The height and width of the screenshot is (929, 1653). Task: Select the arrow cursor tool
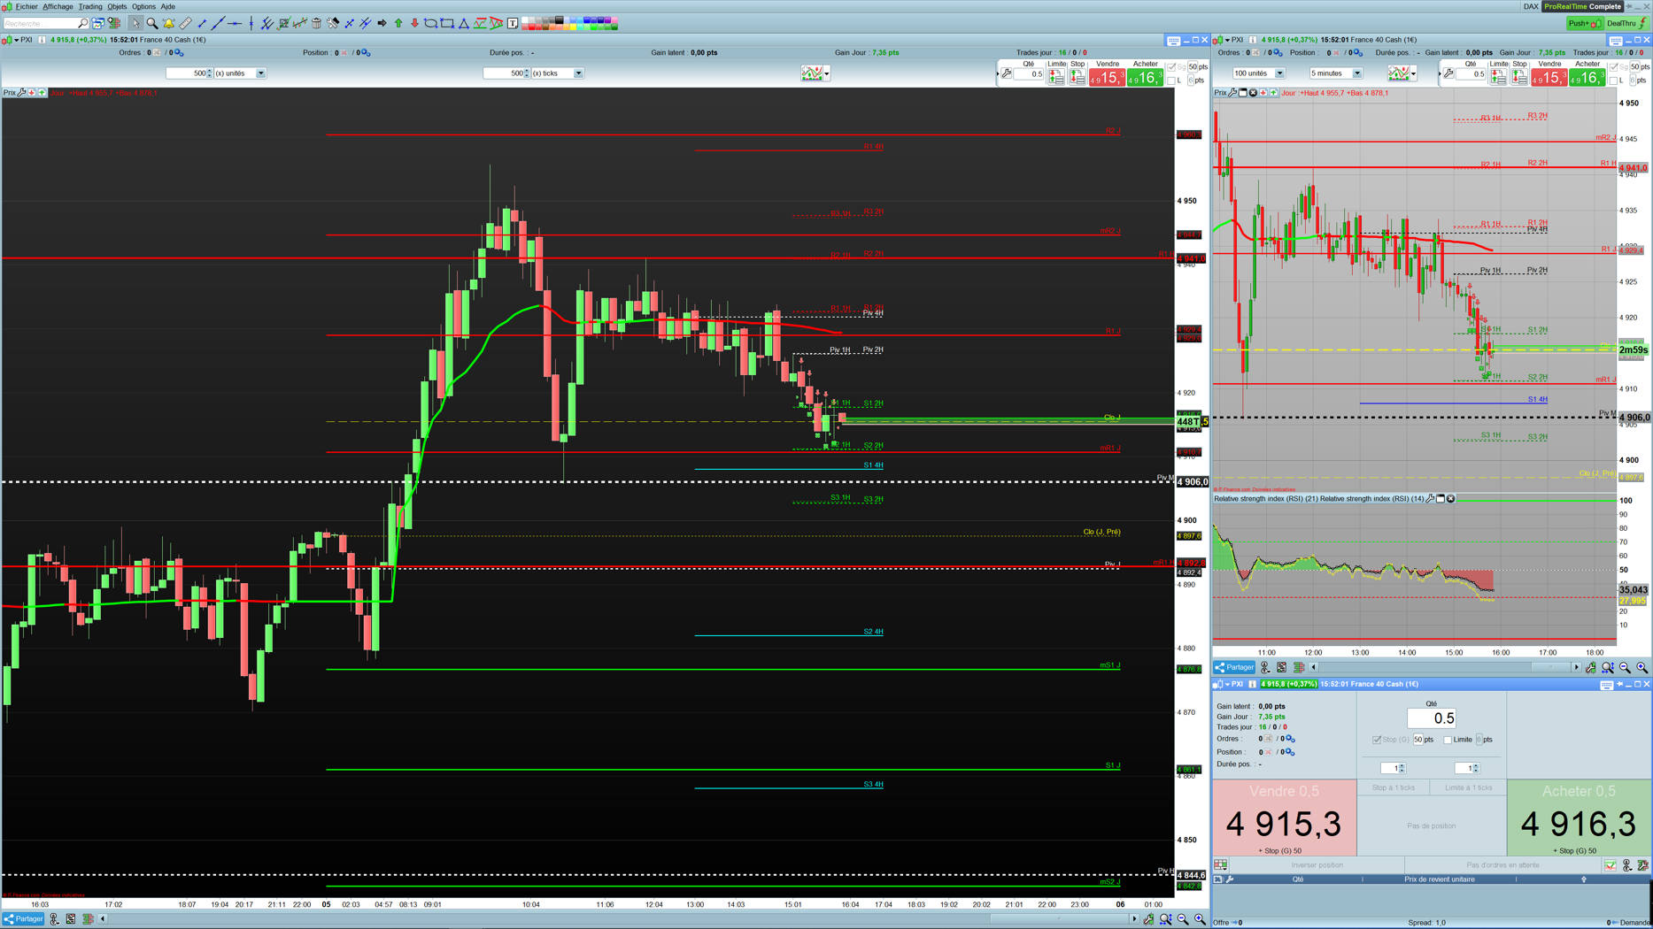point(135,23)
